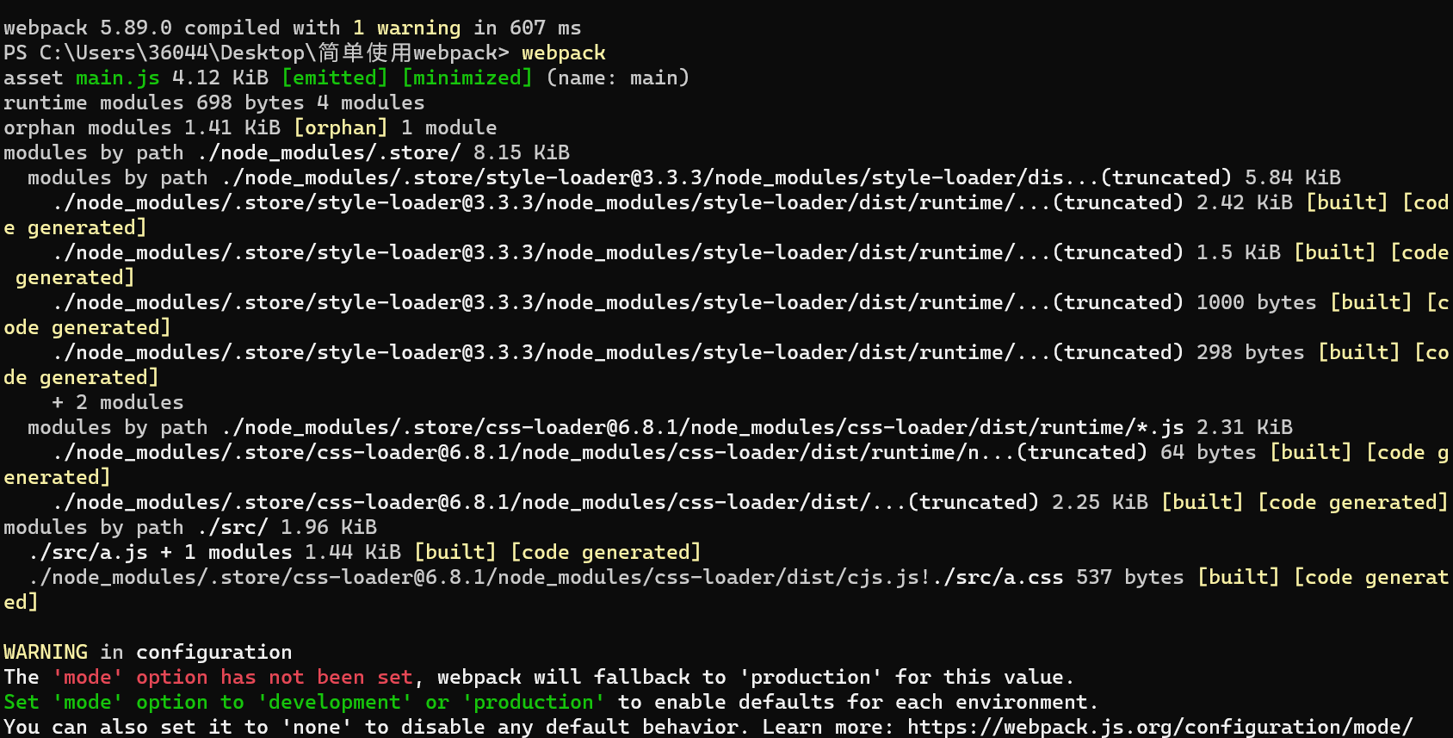Viewport: 1453px width, 738px height.
Task: Click the '[emitted]' tag on asset line
Action: tap(335, 78)
